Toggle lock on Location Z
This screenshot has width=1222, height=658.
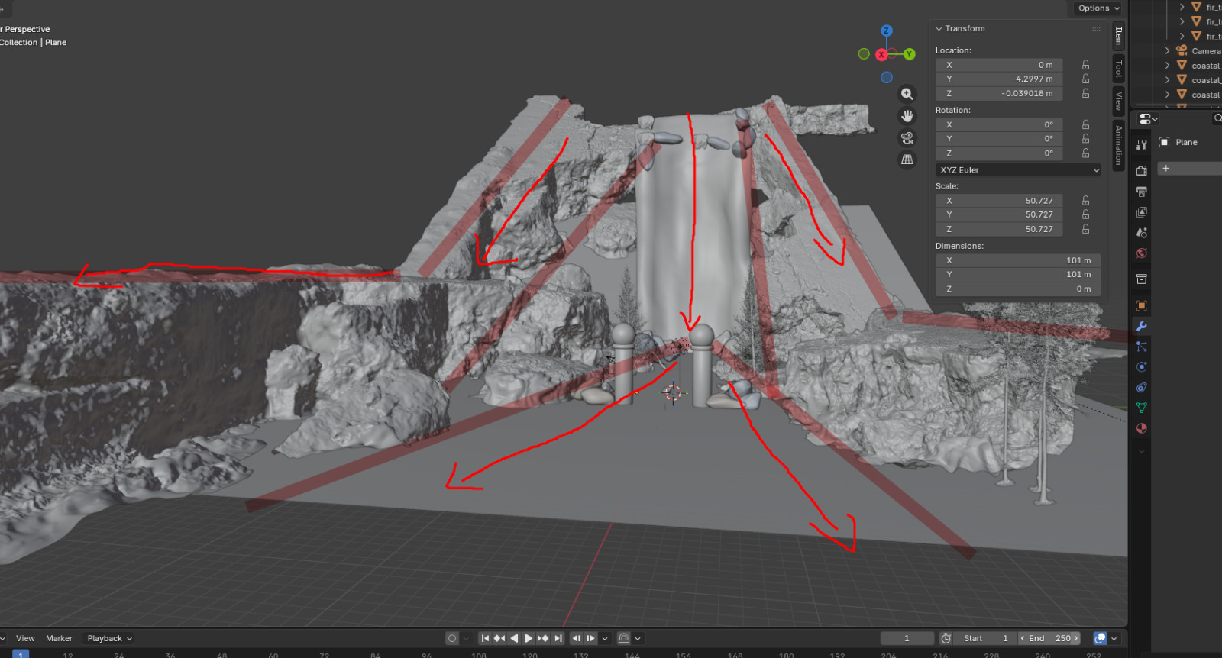coord(1085,93)
